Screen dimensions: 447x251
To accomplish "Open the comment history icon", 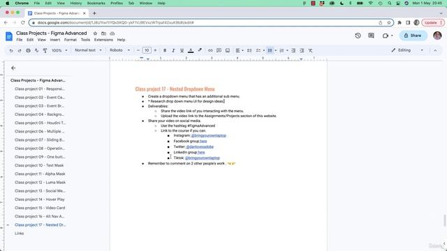I will [x=371, y=36].
